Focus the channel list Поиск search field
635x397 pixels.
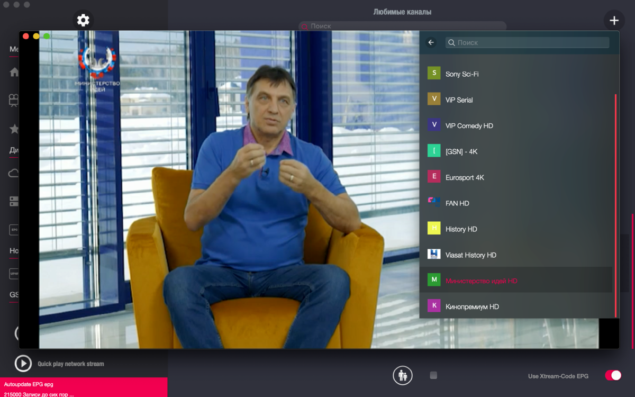click(x=528, y=42)
